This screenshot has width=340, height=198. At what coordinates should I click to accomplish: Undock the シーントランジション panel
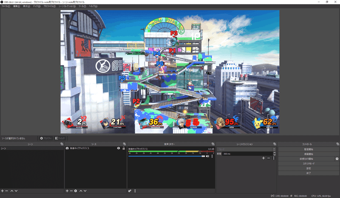[275, 144]
